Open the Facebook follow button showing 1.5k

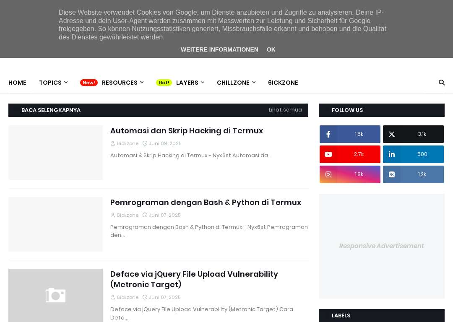(350, 134)
